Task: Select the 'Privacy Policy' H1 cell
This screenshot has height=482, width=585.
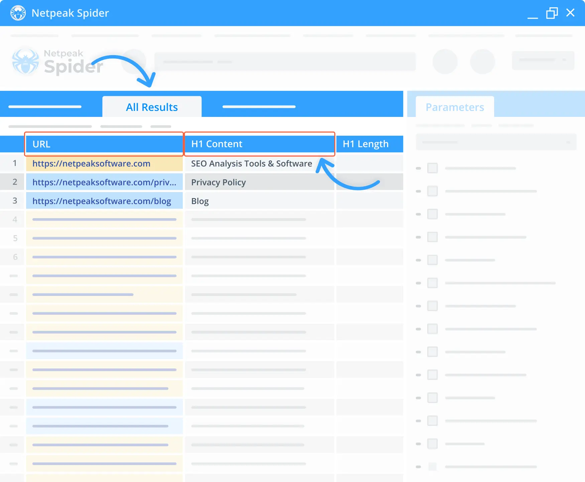Action: click(259, 182)
